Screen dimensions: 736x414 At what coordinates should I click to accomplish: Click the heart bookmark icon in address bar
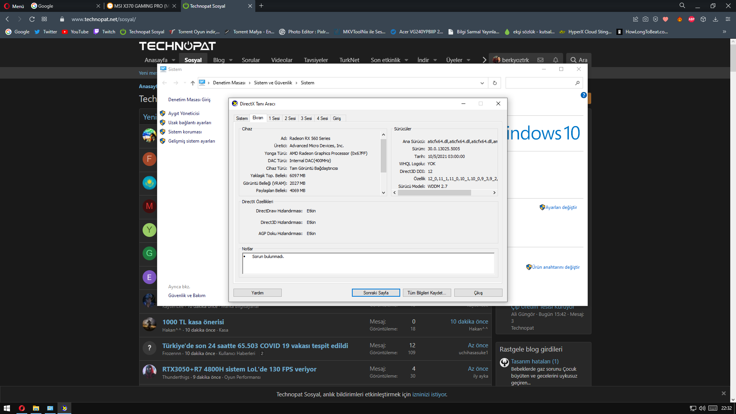tap(665, 19)
